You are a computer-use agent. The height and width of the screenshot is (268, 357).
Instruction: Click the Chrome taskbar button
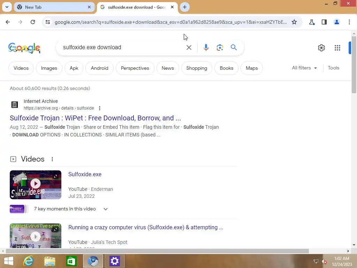click(93, 261)
